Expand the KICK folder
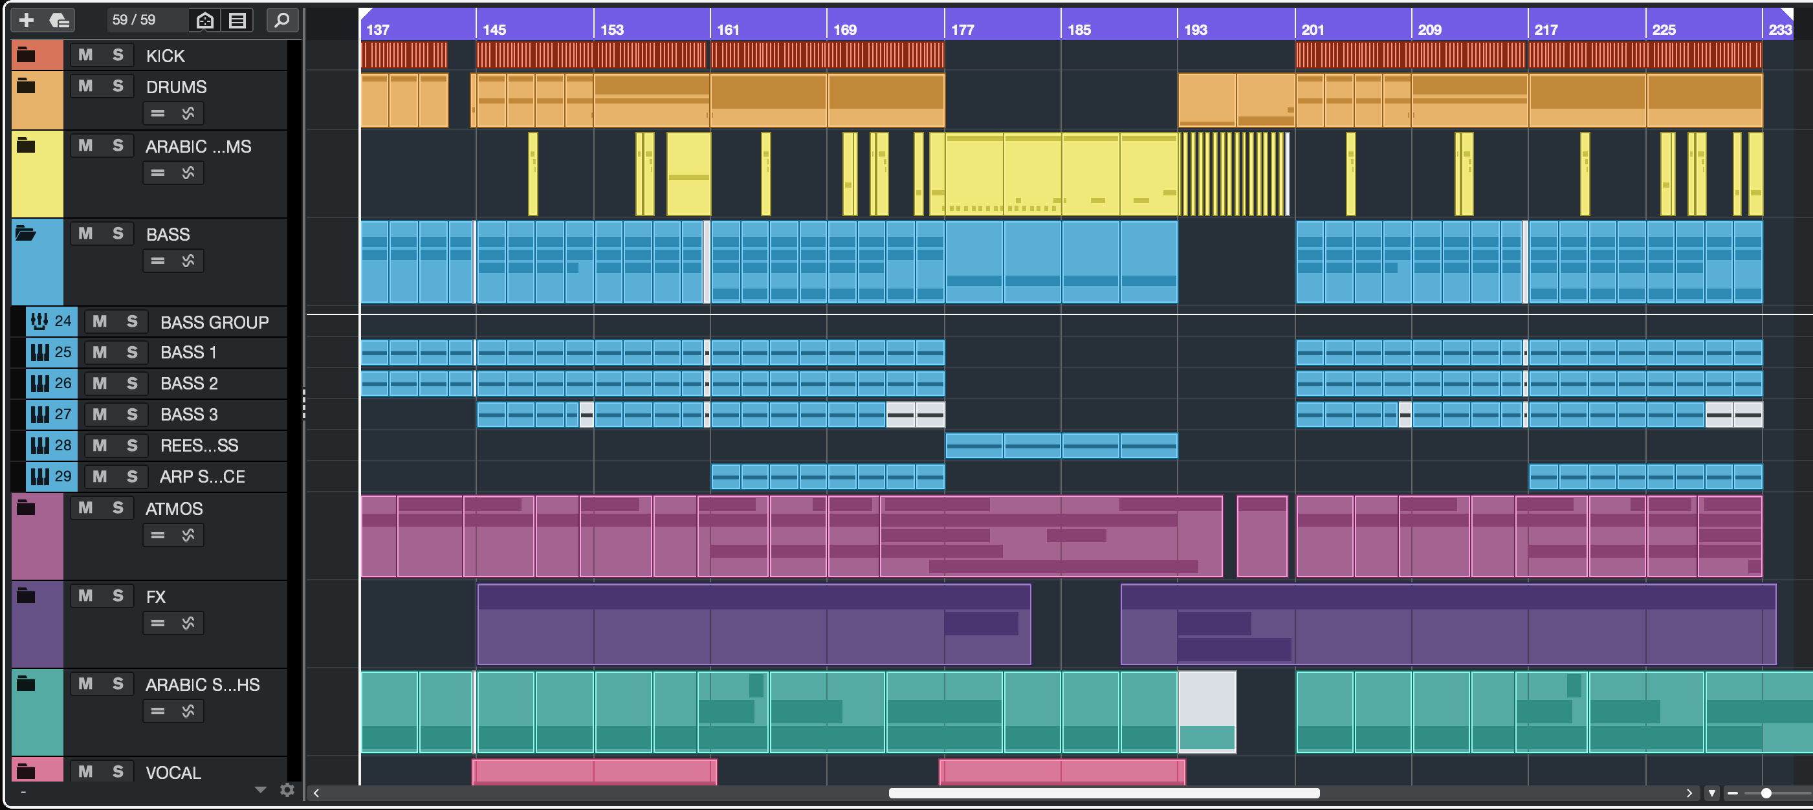This screenshot has width=1813, height=810. [25, 54]
